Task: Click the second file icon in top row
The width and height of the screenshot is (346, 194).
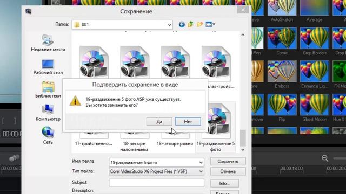Action: coord(135,62)
